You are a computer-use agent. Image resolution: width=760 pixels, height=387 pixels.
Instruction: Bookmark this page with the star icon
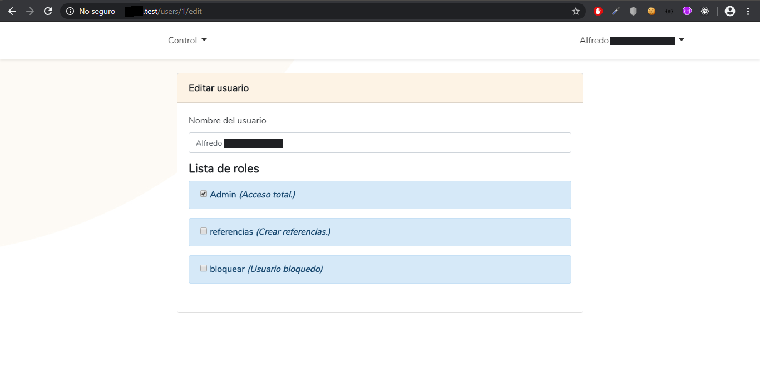(576, 11)
